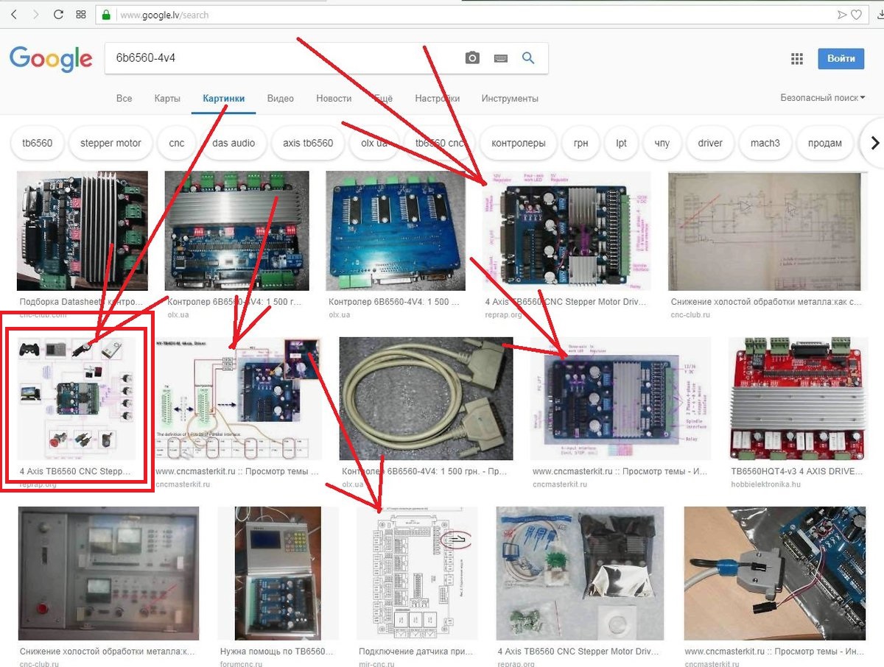Open the gray instrument panel thumbnail

(108, 574)
